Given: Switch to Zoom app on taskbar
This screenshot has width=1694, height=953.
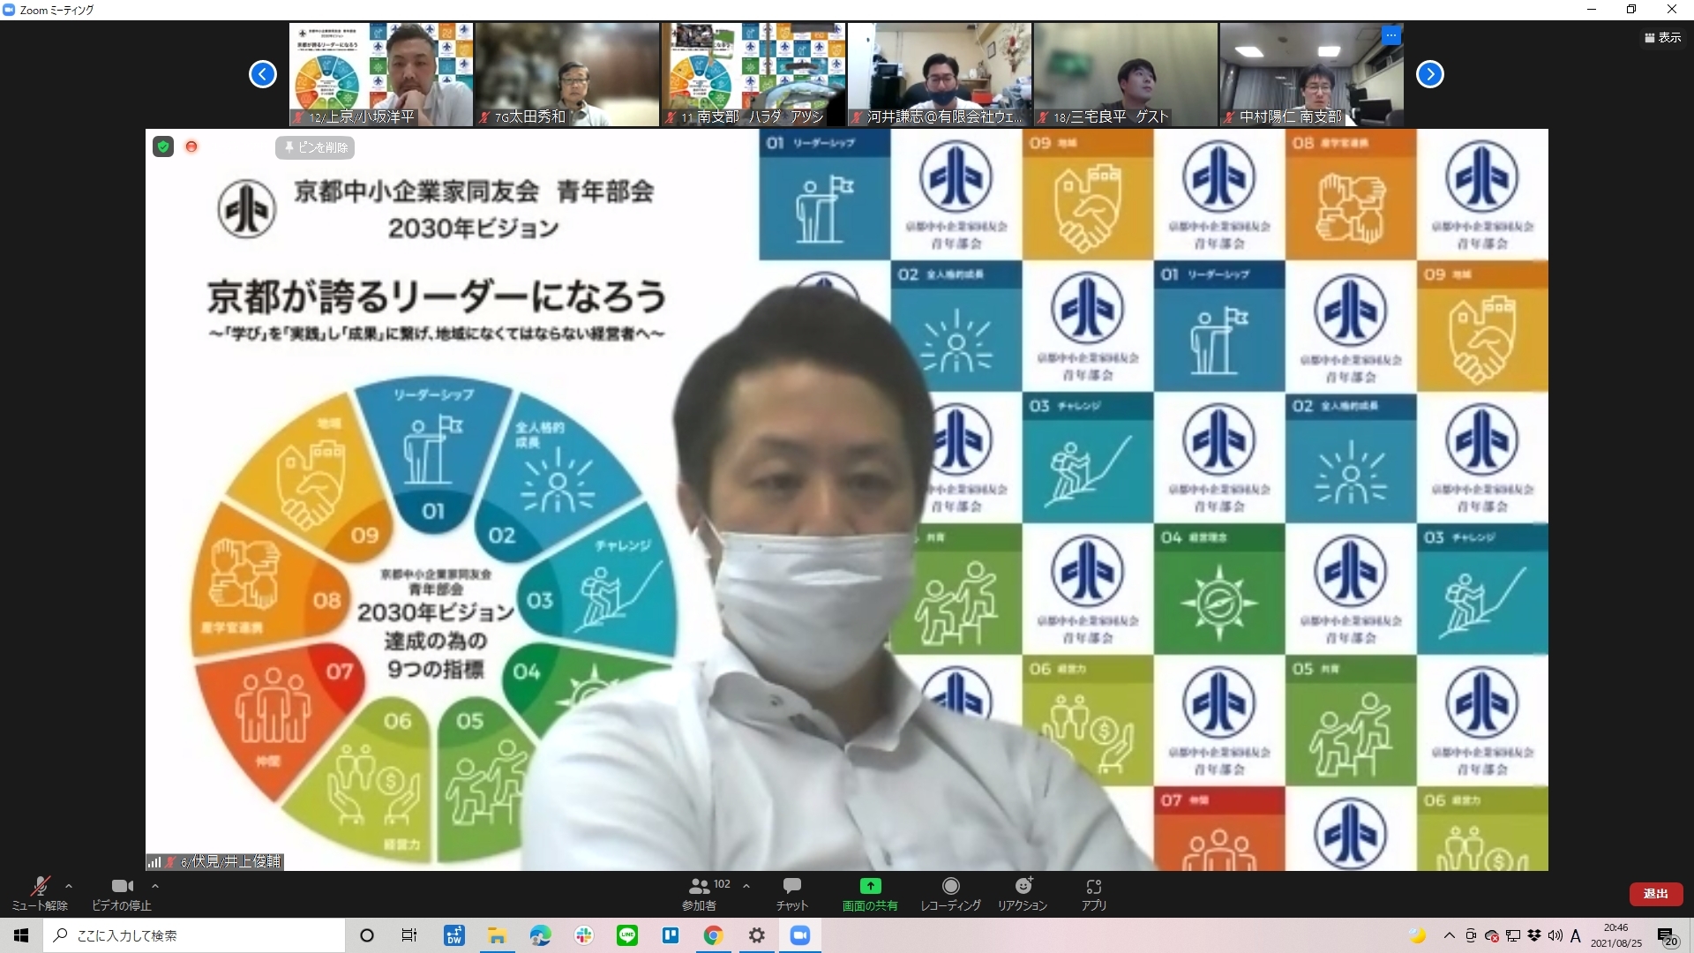Looking at the screenshot, I should coord(800,935).
